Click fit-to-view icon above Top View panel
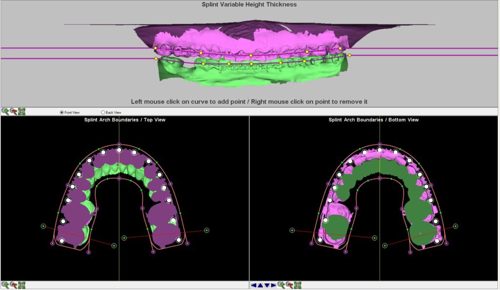 [x=21, y=111]
